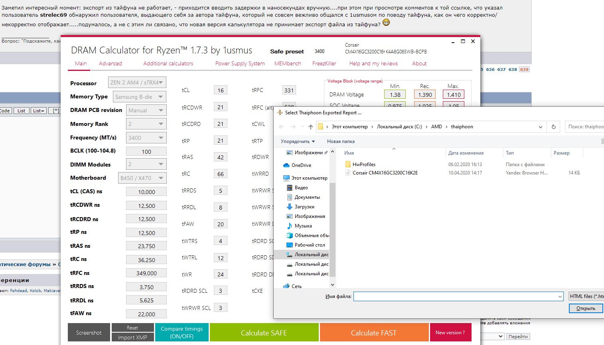Refresh the thaiphoon folder listing
This screenshot has height=345, width=604.
[x=553, y=127]
